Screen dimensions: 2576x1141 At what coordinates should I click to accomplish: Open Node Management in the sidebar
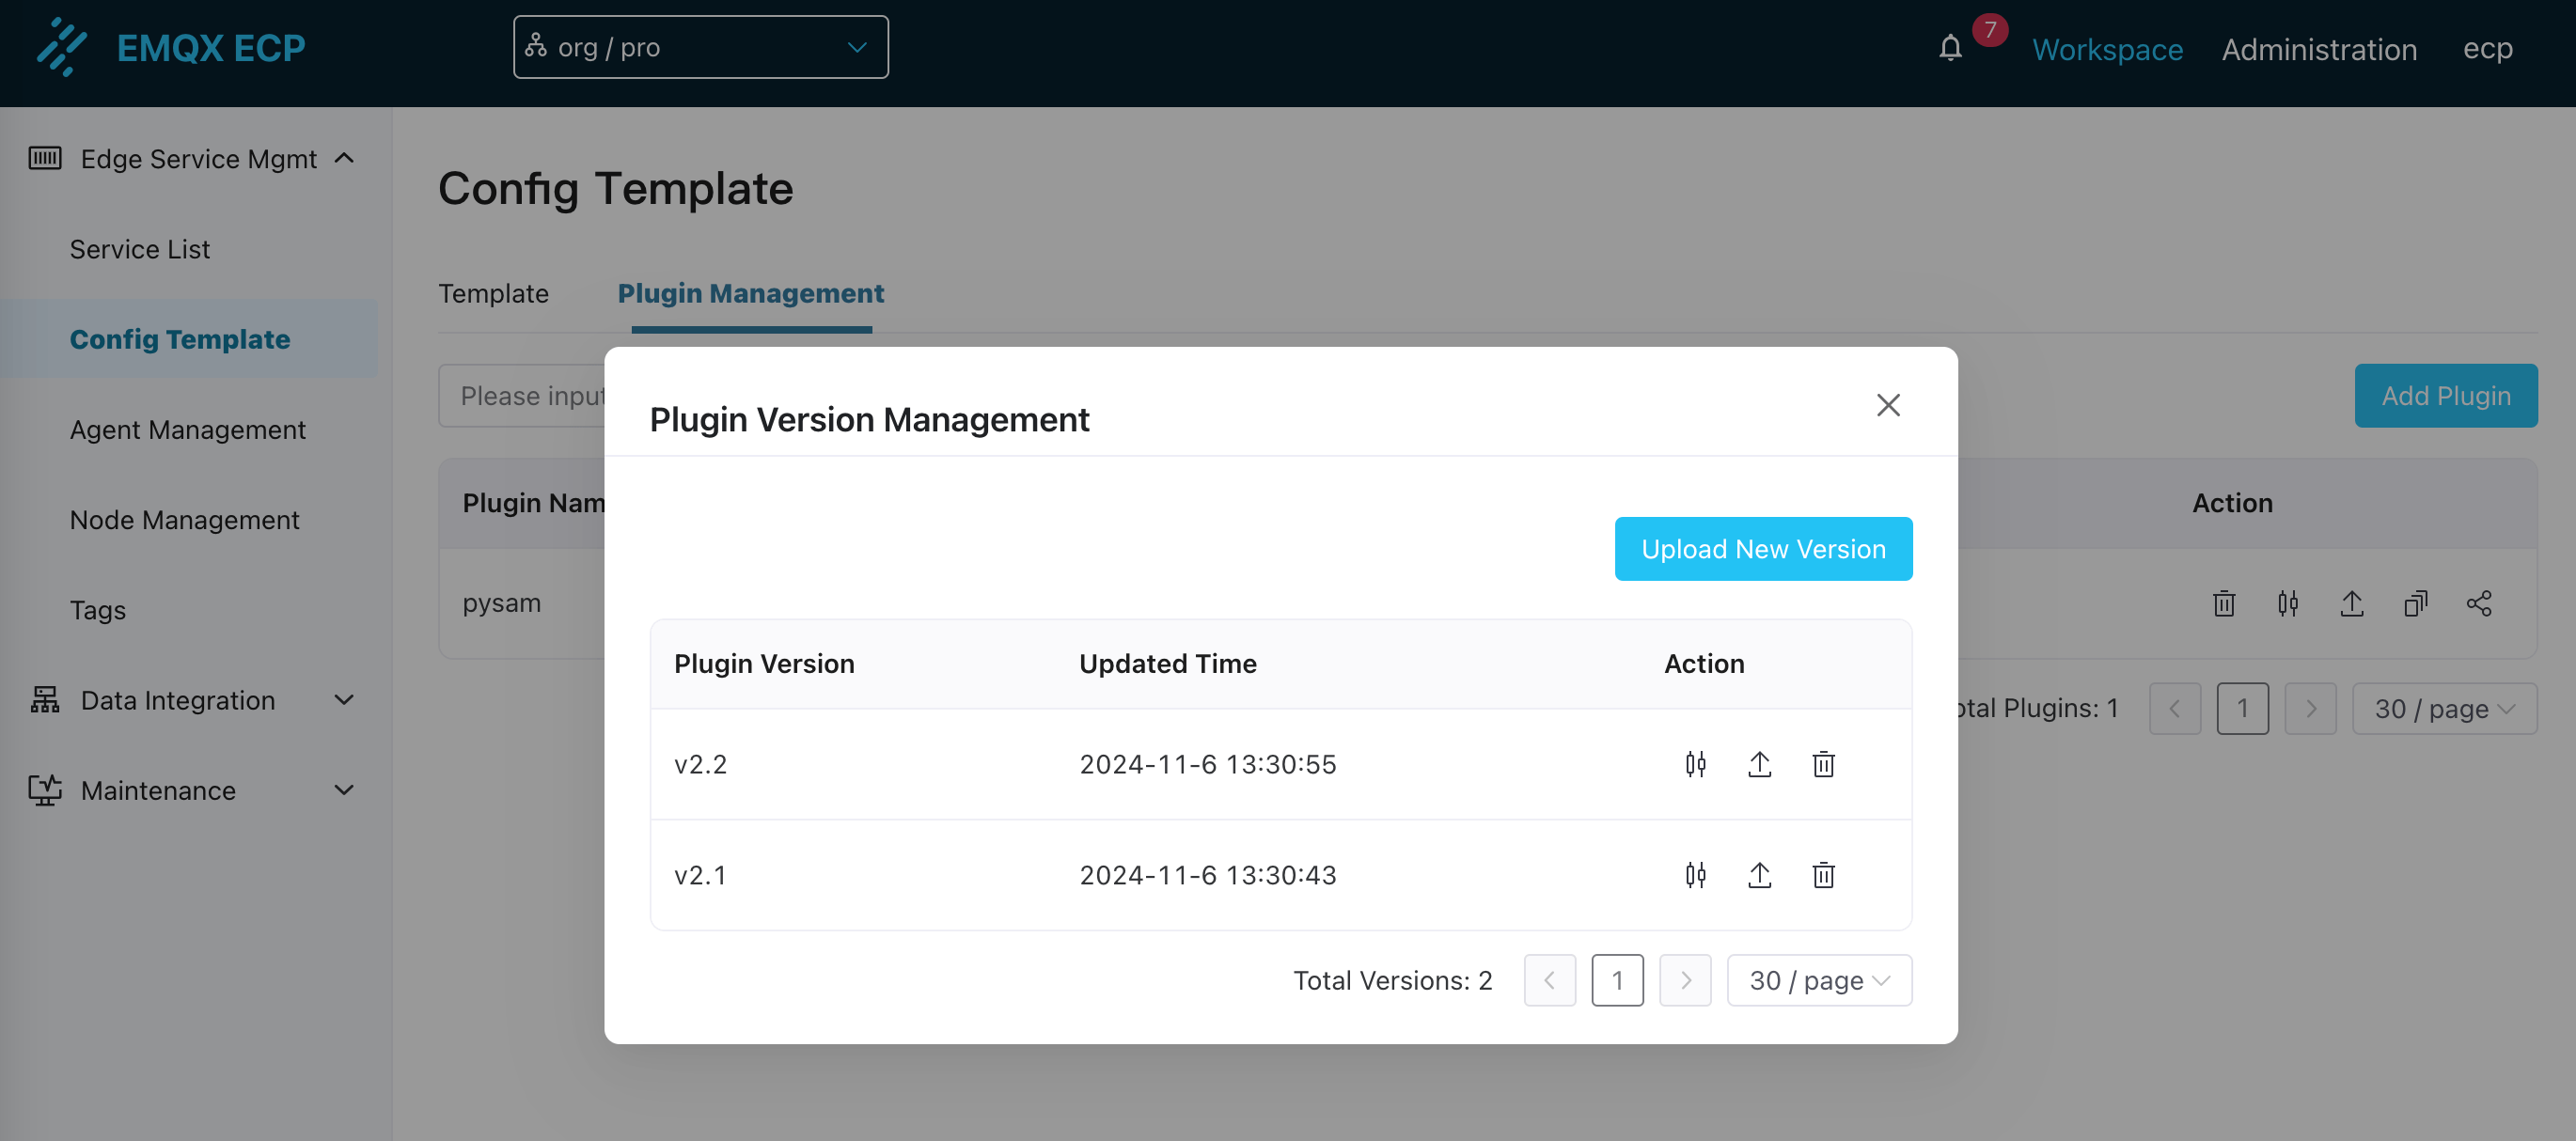pos(185,519)
